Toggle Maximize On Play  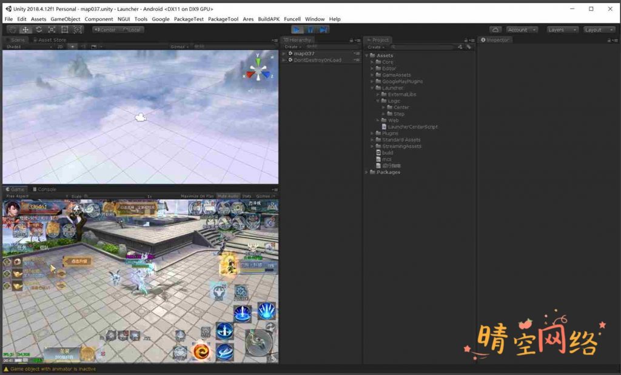[x=197, y=196]
